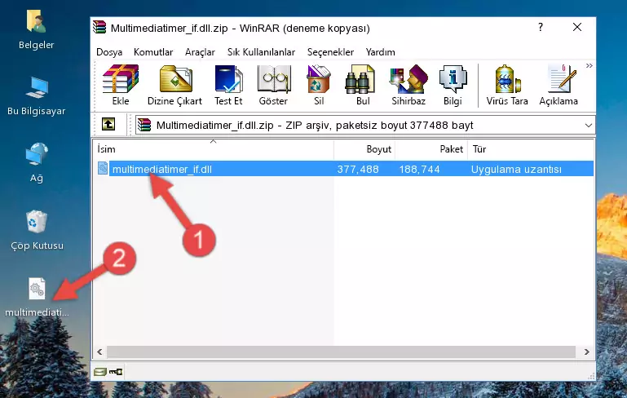Select the Dizine Çıkart extract icon

point(174,85)
